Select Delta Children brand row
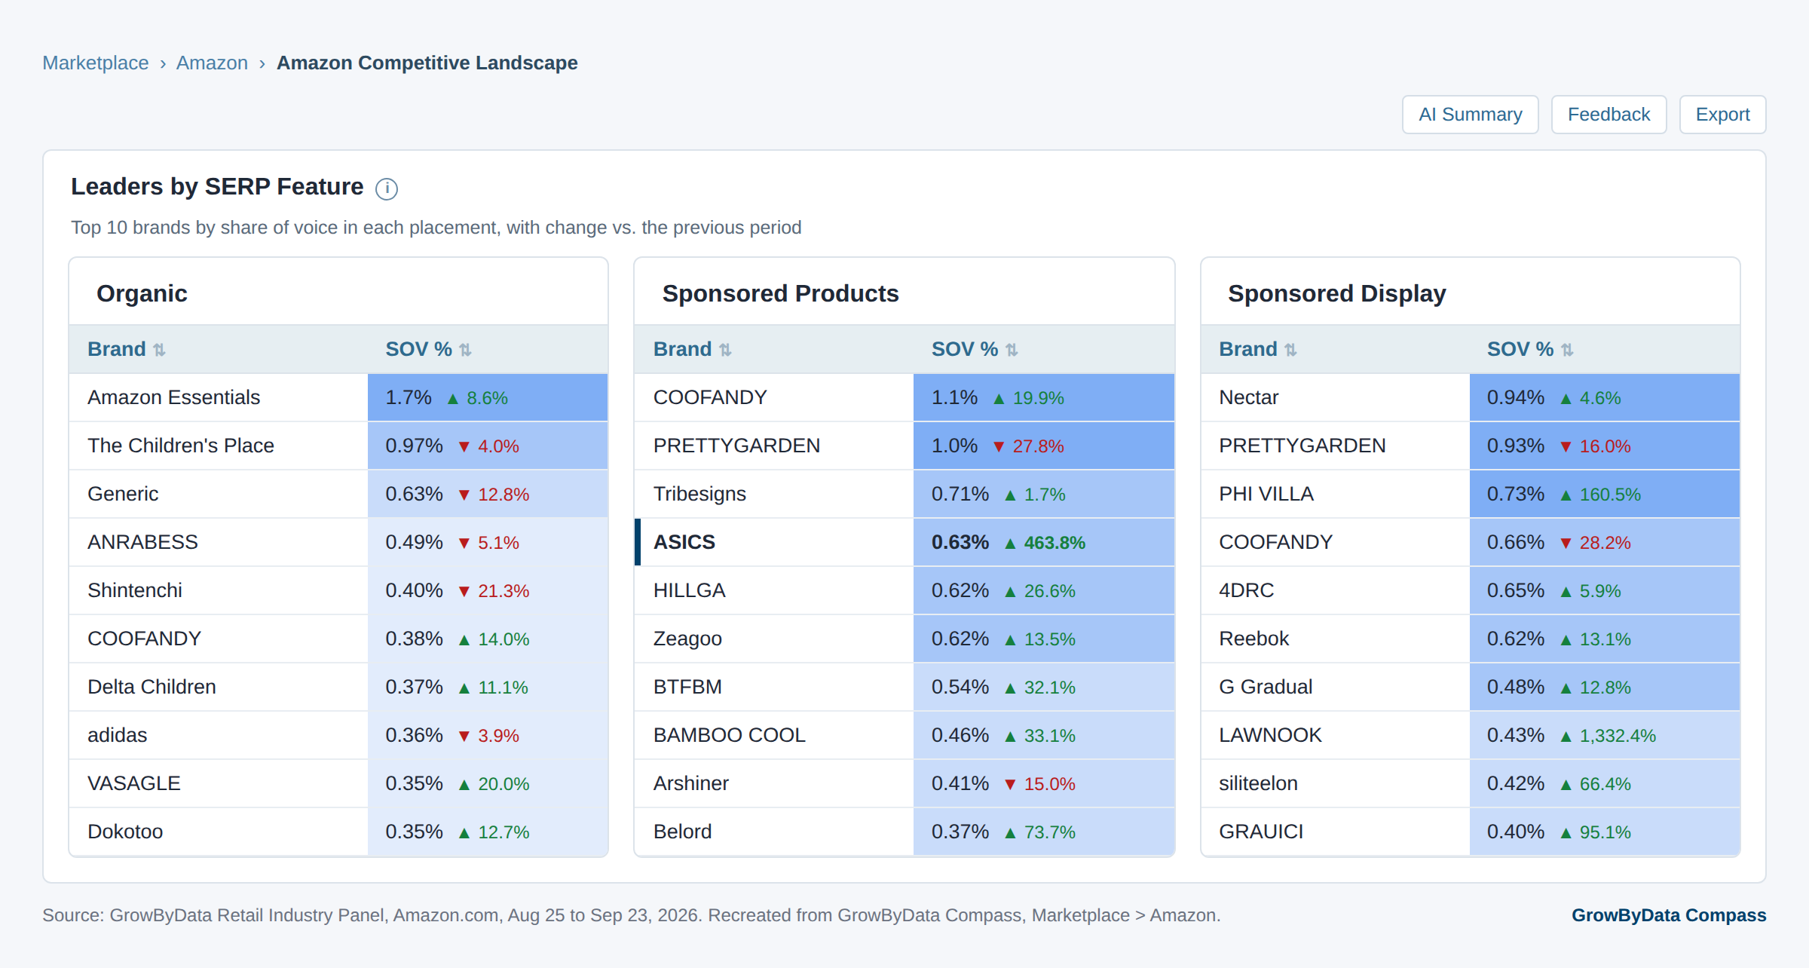Viewport: 1809px width, 968px height. tap(338, 687)
